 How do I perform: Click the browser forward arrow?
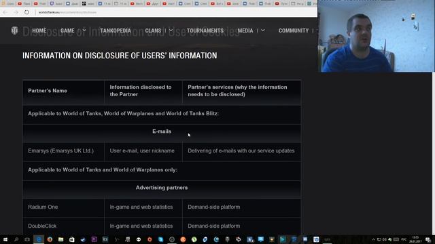coord(16,12)
